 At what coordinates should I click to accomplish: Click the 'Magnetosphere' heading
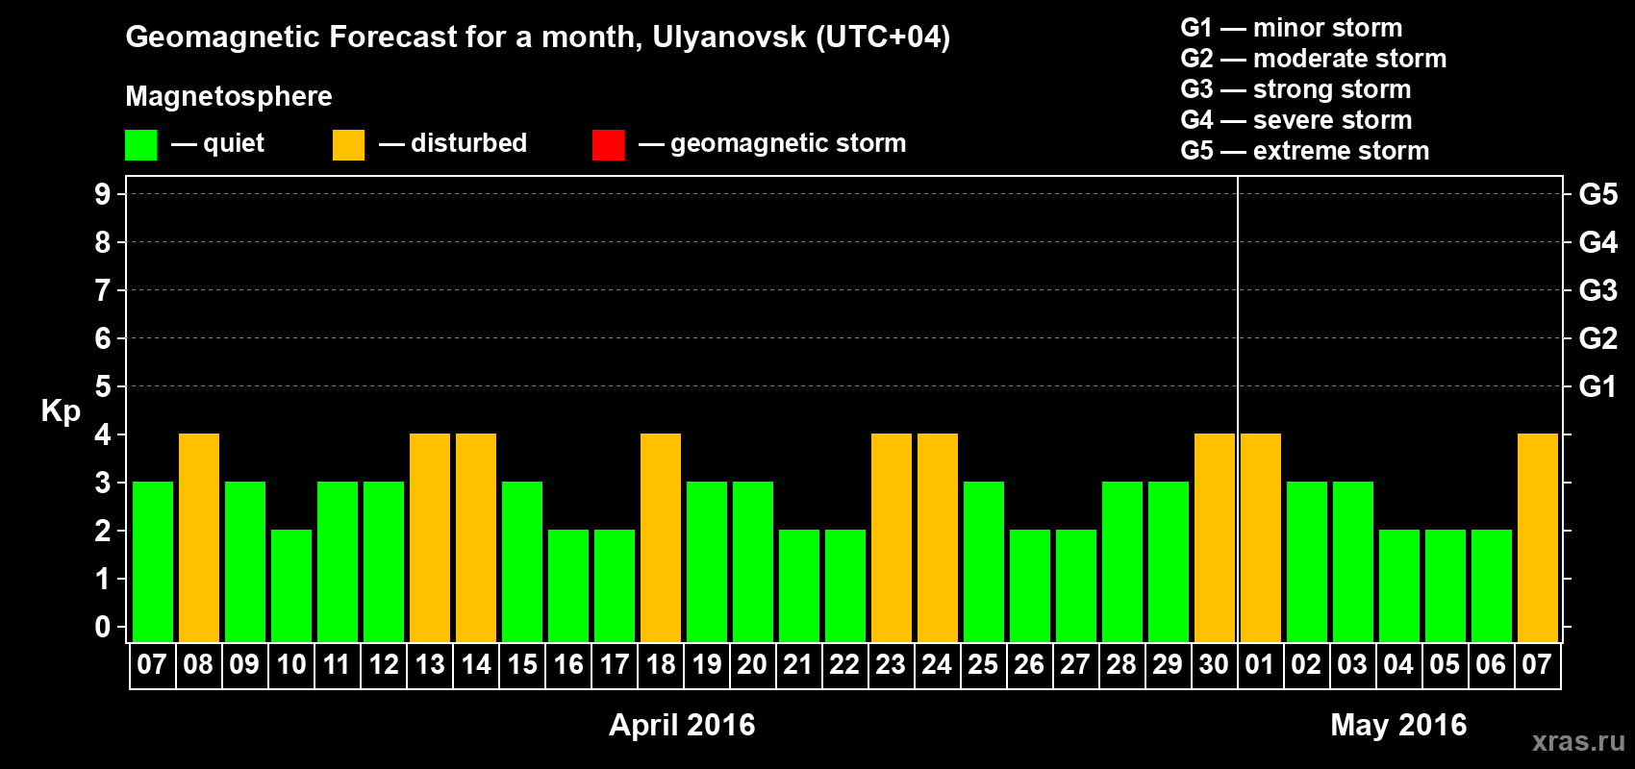229,96
